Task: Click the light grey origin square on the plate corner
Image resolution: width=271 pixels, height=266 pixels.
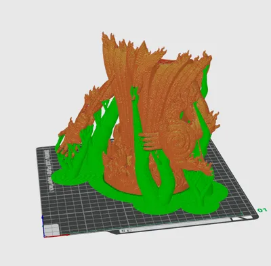Action: coord(51,229)
